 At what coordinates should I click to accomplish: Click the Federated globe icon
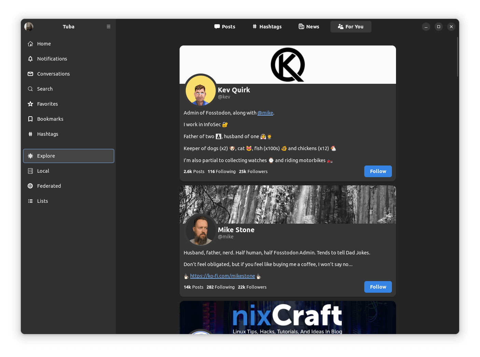point(30,186)
